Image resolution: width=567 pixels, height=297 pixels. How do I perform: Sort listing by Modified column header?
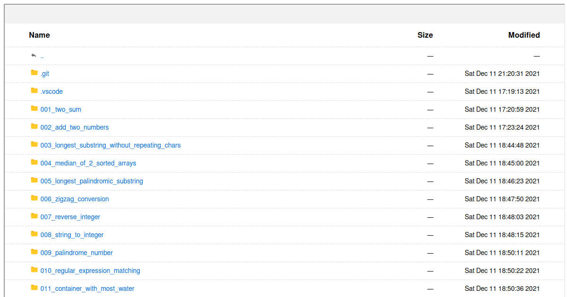coord(524,35)
